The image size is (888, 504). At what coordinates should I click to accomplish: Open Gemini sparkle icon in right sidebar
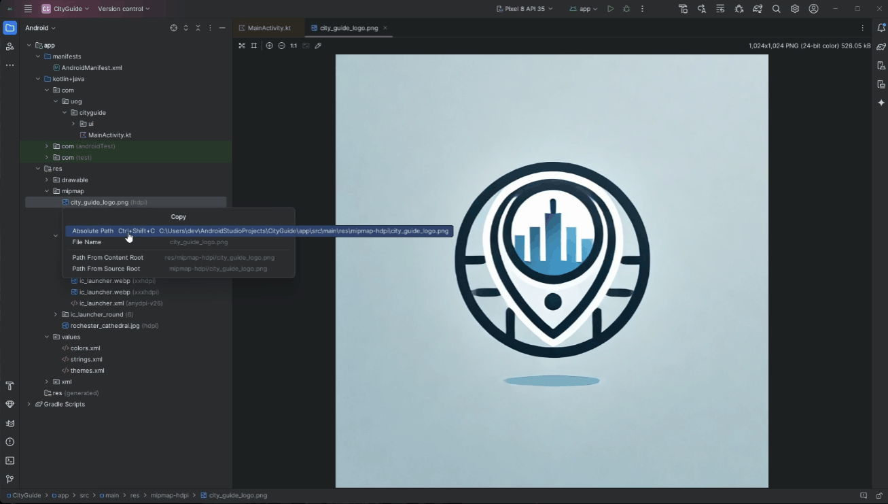click(881, 103)
